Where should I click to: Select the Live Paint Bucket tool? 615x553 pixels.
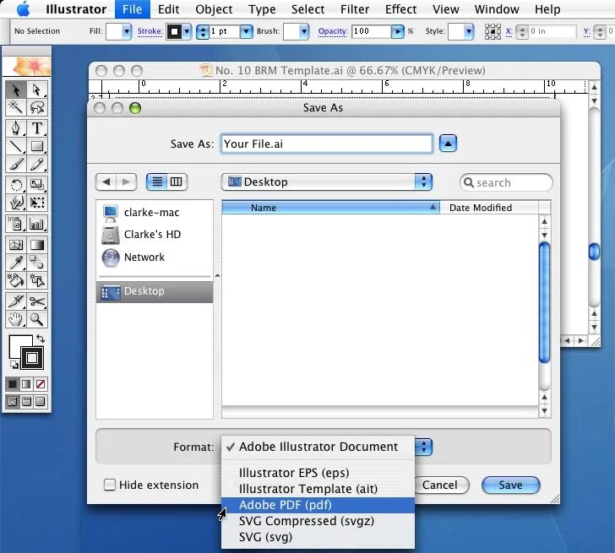point(16,280)
